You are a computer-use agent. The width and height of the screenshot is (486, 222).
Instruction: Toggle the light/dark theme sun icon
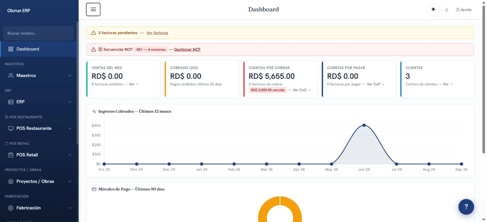433,9
